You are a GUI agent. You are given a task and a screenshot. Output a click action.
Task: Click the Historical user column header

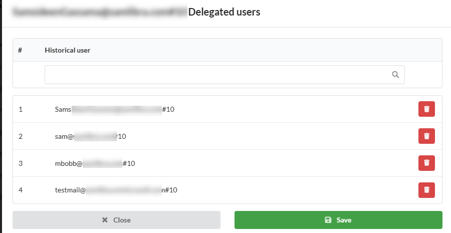point(68,50)
